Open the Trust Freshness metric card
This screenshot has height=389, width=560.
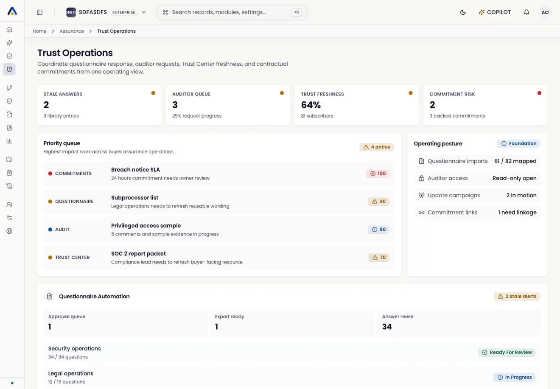[x=357, y=105]
